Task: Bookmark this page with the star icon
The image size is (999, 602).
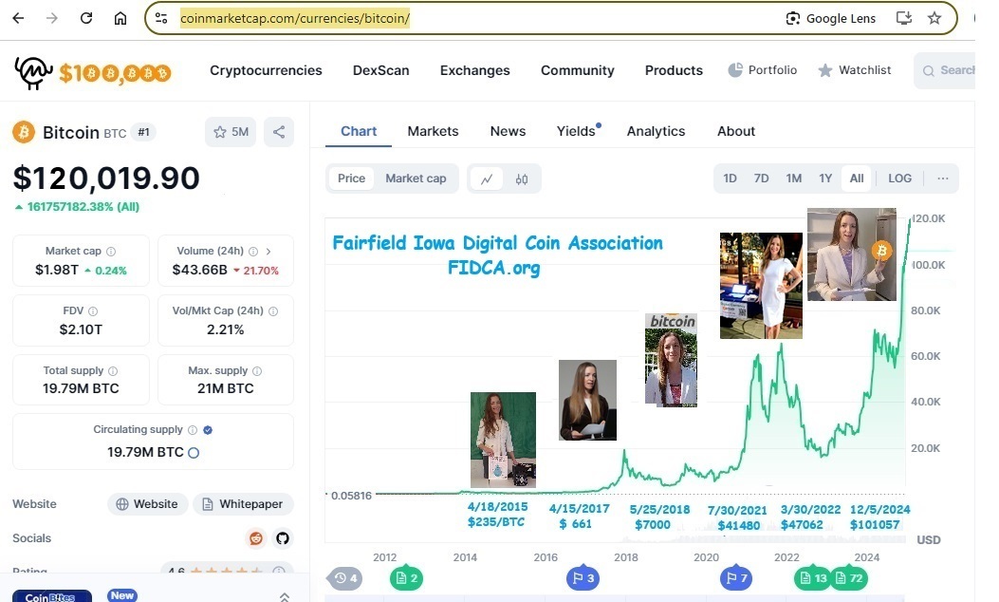Action: (x=934, y=18)
